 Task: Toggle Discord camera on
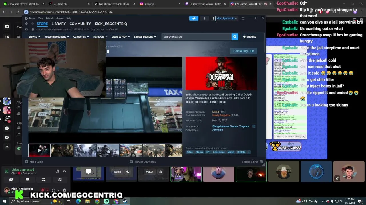[11, 180]
